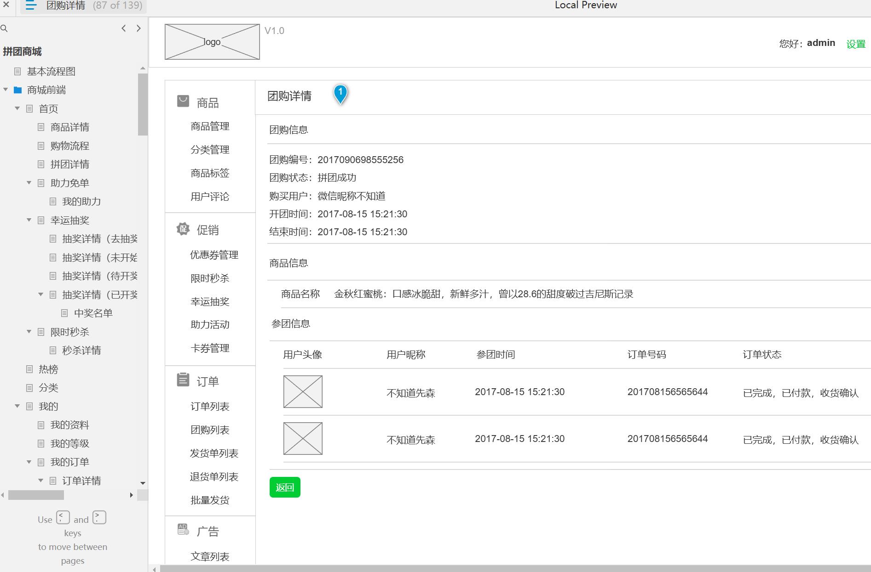Click the green 设置 link
This screenshot has width=871, height=572.
pos(856,44)
